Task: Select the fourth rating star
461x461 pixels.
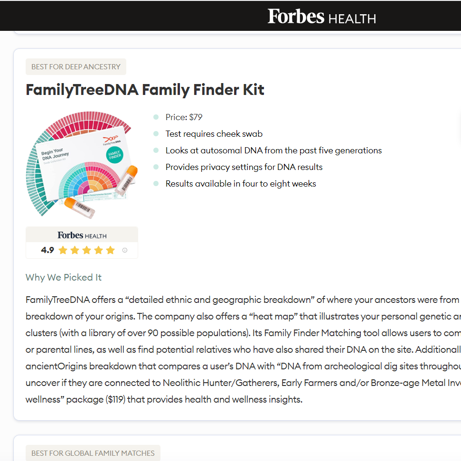Action: [x=98, y=250]
